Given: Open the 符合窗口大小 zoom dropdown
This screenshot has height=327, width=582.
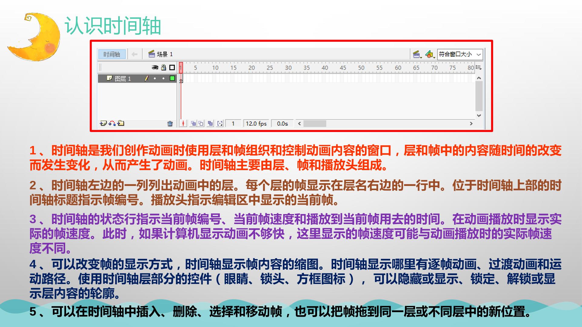Looking at the screenshot, I should click(x=460, y=54).
